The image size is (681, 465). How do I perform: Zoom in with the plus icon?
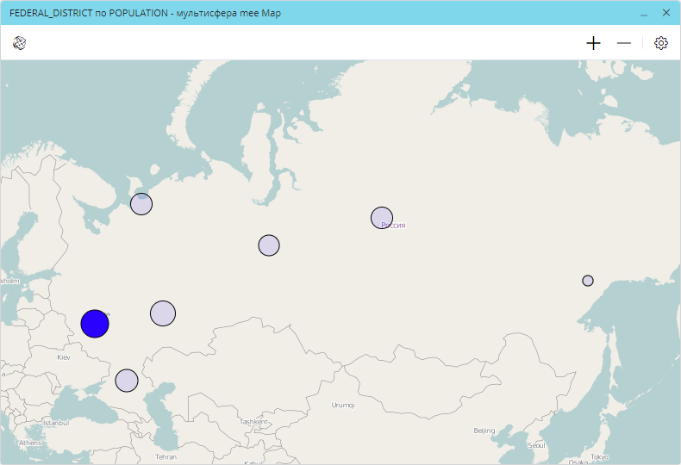593,43
